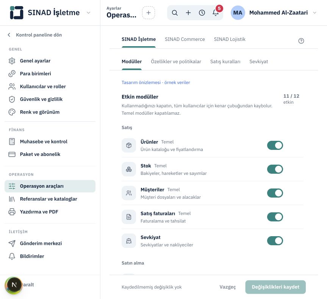The width and height of the screenshot is (327, 299).
Task: Click the SINAD İşletme logo icon
Action: click(16, 13)
